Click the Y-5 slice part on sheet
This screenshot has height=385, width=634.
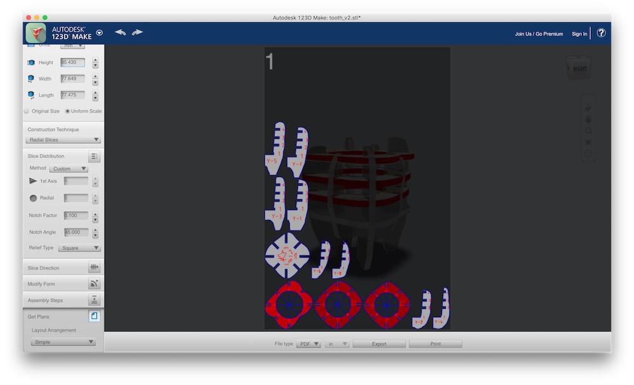[275, 148]
